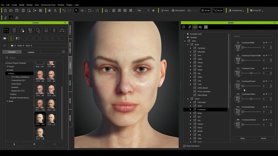Image resolution: width=278 pixels, height=156 pixels.
Task: Click the Forehead Curve slider handle
Action: pos(251,73)
